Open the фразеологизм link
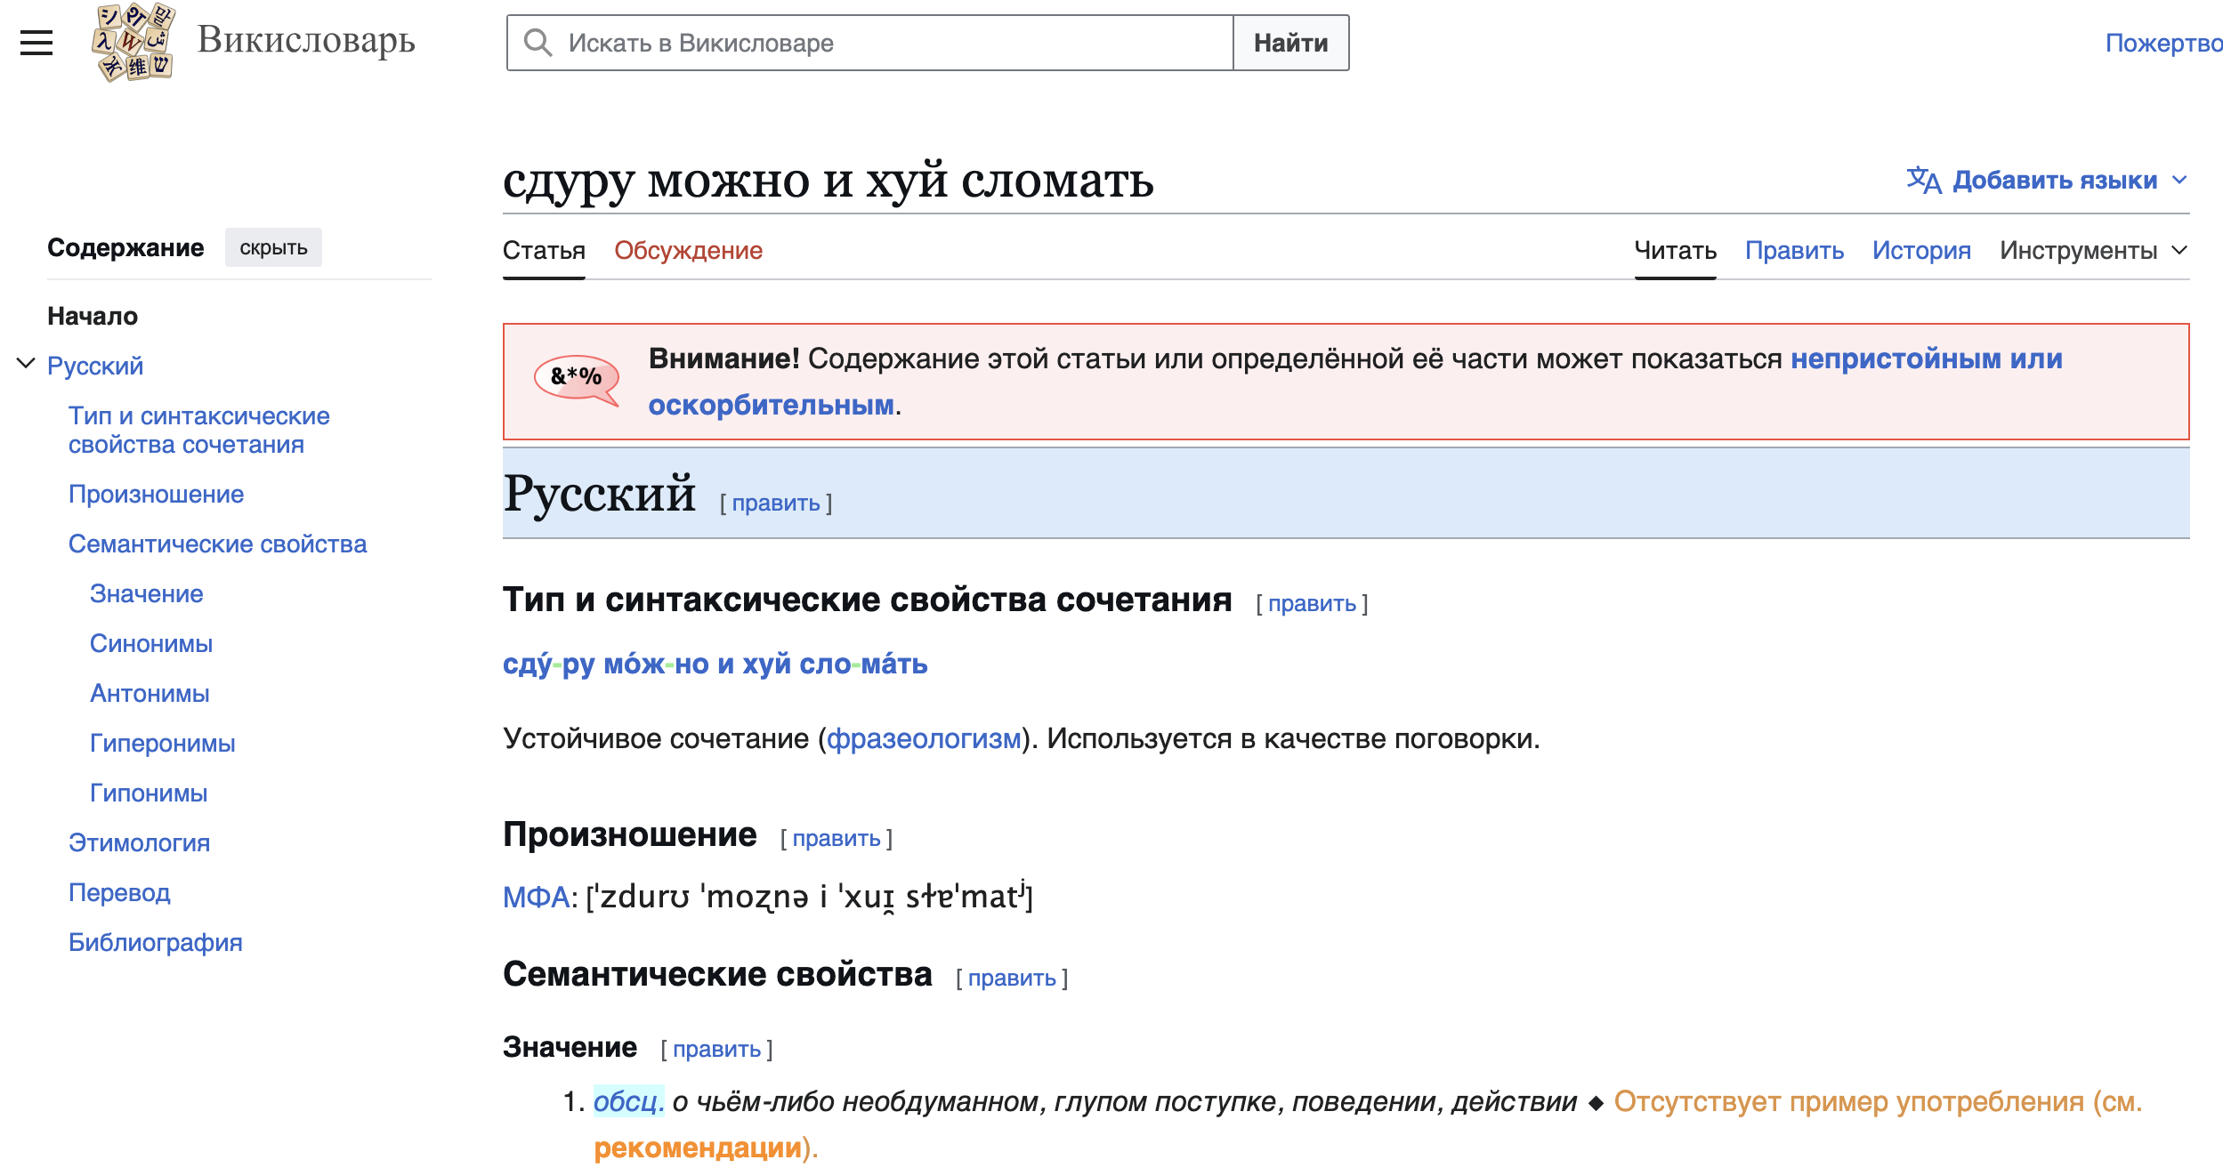This screenshot has width=2223, height=1176. (x=924, y=738)
